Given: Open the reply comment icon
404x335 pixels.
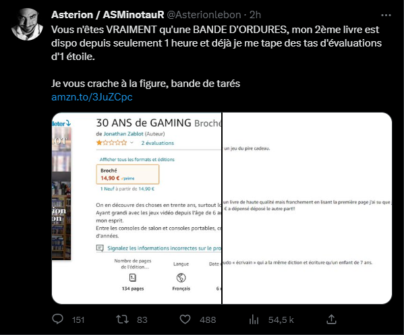Looking at the screenshot, I should 57,319.
